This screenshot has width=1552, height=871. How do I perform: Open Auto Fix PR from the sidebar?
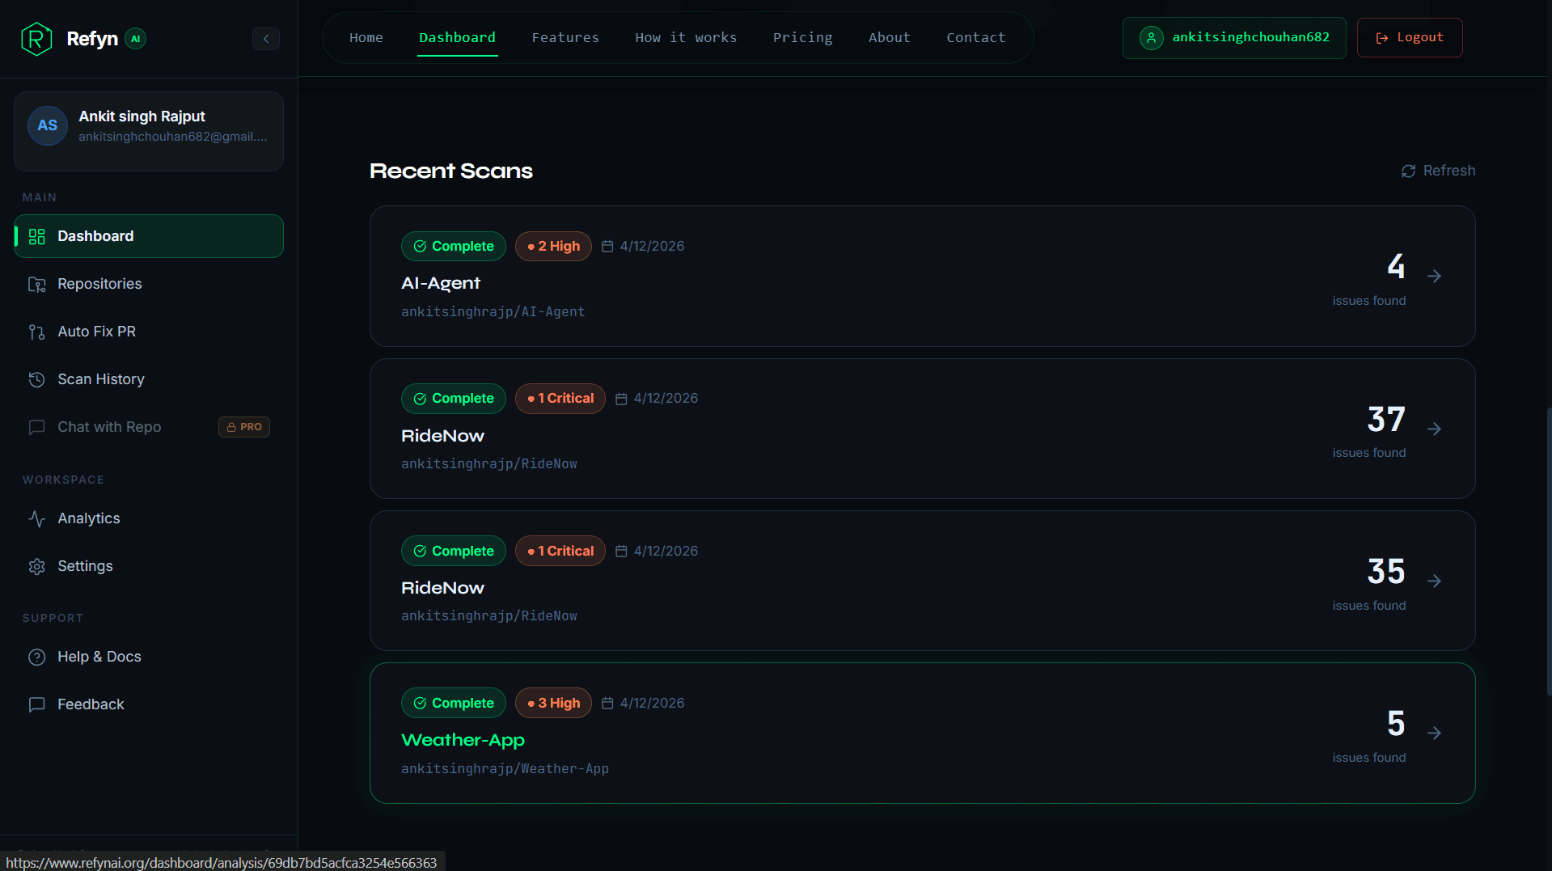[x=96, y=332]
